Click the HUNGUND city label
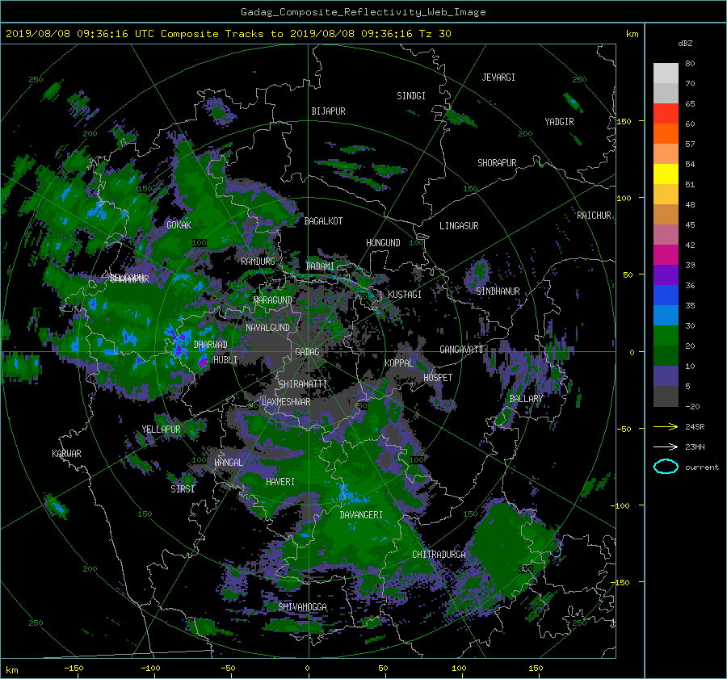Viewport: 727px width, 679px height. pos(383,243)
